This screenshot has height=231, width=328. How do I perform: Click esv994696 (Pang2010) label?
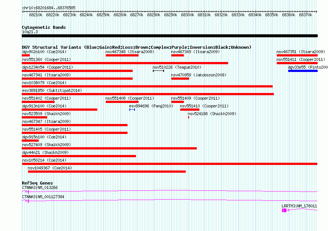(151, 106)
